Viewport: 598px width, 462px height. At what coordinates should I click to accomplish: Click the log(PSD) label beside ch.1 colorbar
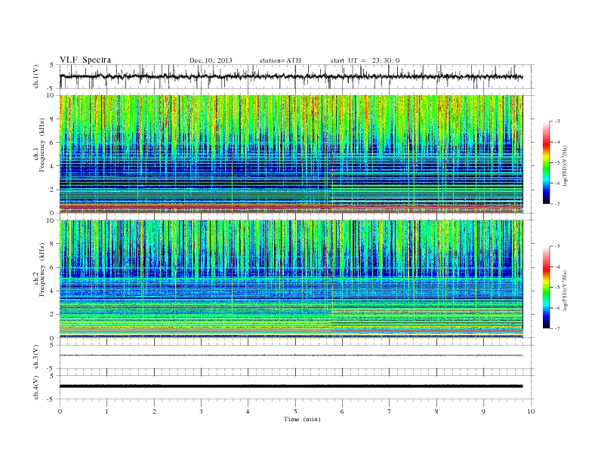coord(566,165)
